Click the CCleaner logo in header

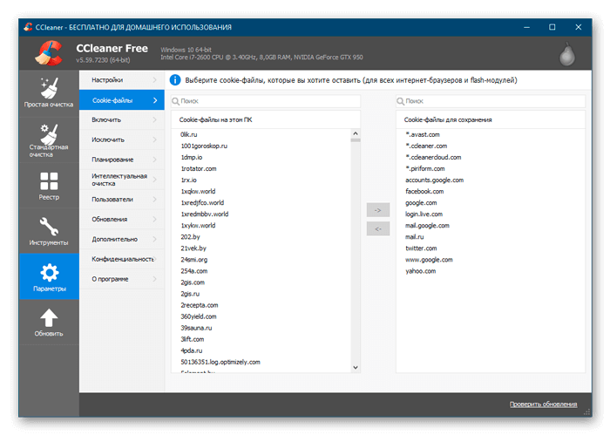point(49,53)
